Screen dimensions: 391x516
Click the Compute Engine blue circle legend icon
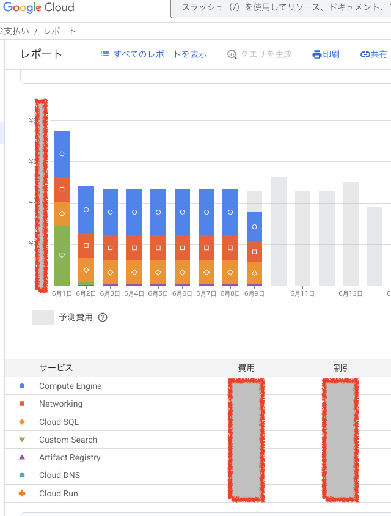pyautogui.click(x=22, y=386)
